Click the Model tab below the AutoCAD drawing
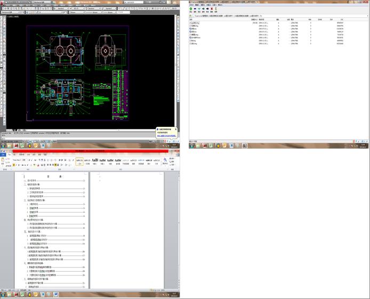The image size is (370, 299). 15,130
